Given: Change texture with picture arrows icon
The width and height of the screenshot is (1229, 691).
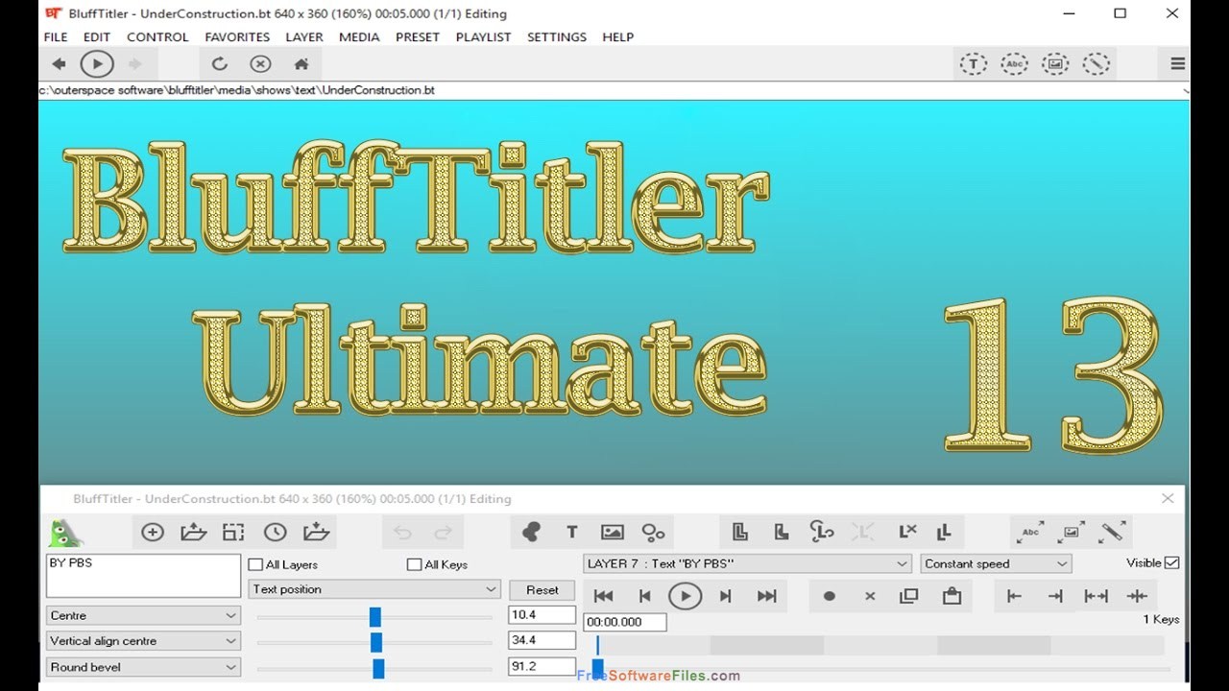Looking at the screenshot, I should click(1072, 532).
